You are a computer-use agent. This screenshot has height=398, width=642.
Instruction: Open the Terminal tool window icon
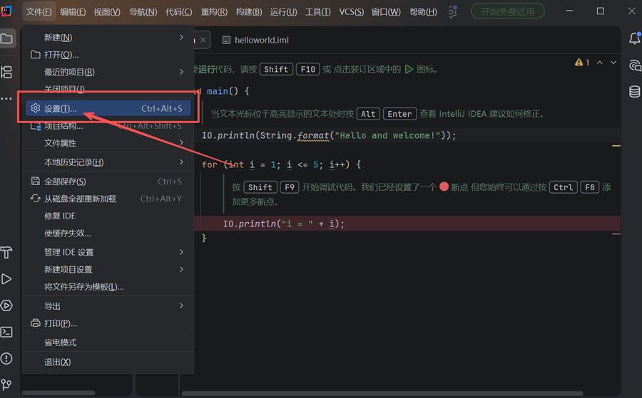point(6,332)
